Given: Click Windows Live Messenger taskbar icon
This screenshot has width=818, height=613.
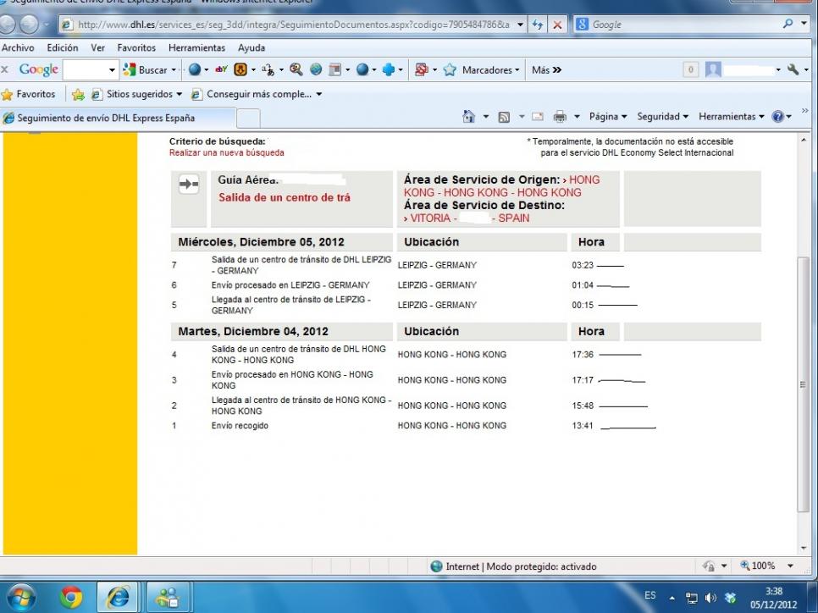Looking at the screenshot, I should 167,597.
